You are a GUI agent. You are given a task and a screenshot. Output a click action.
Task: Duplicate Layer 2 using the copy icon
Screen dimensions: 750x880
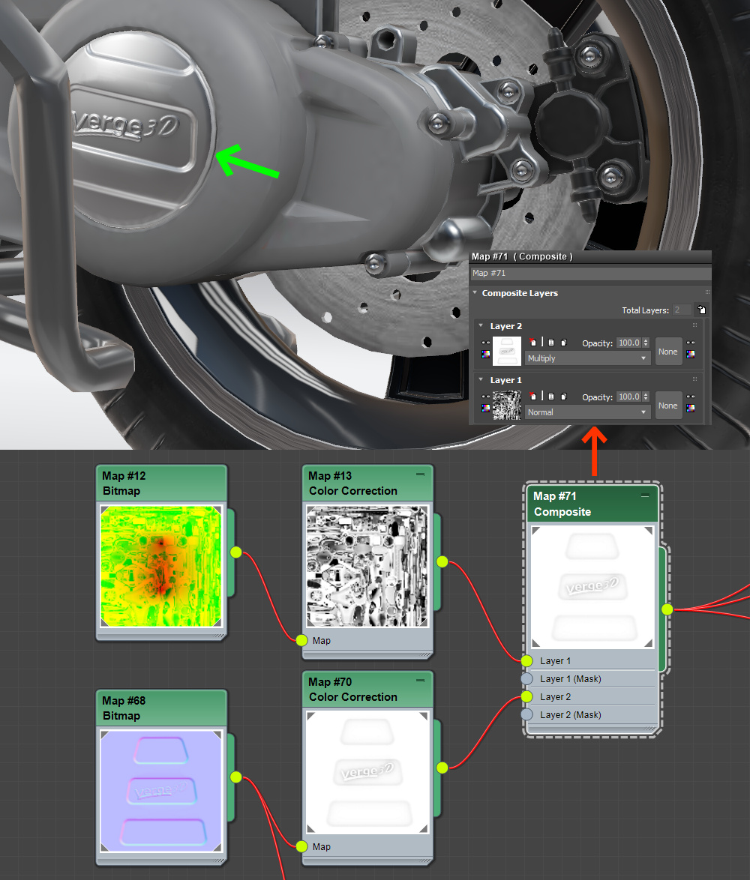pyautogui.click(x=563, y=343)
